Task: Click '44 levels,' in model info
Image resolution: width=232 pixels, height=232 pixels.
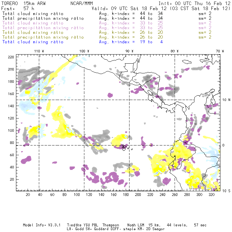Action: 177,225
